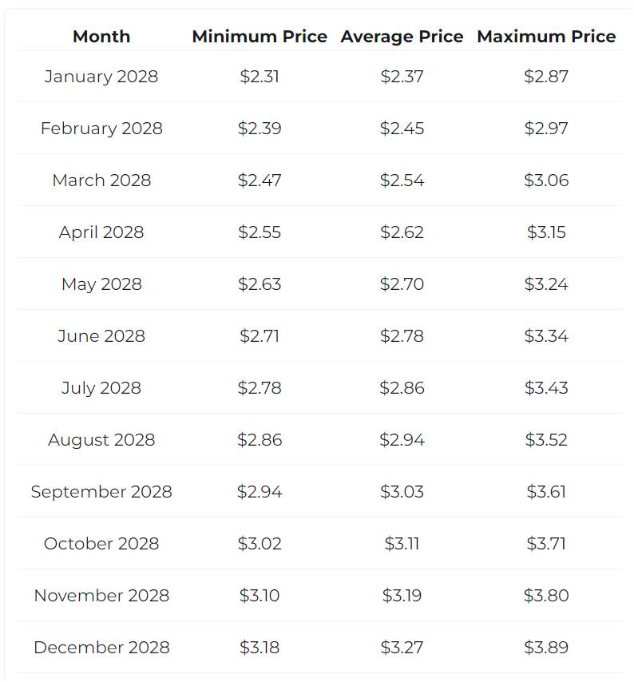The height and width of the screenshot is (682, 634).
Task: Select the June 2028 month cell
Action: click(x=101, y=336)
